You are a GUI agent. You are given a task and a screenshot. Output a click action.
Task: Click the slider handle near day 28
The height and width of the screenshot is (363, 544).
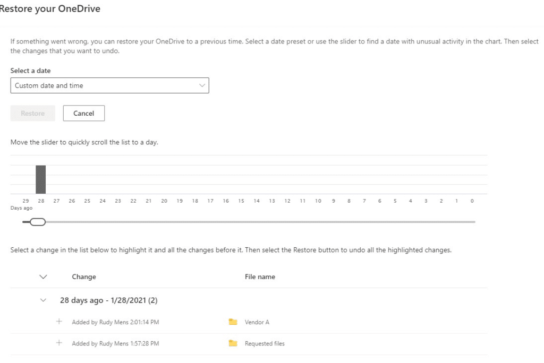click(x=38, y=222)
